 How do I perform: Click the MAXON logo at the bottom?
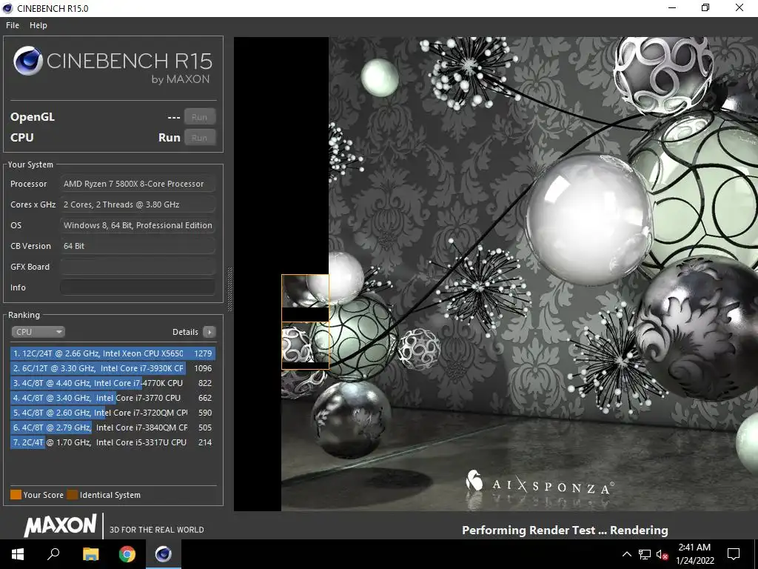61,525
